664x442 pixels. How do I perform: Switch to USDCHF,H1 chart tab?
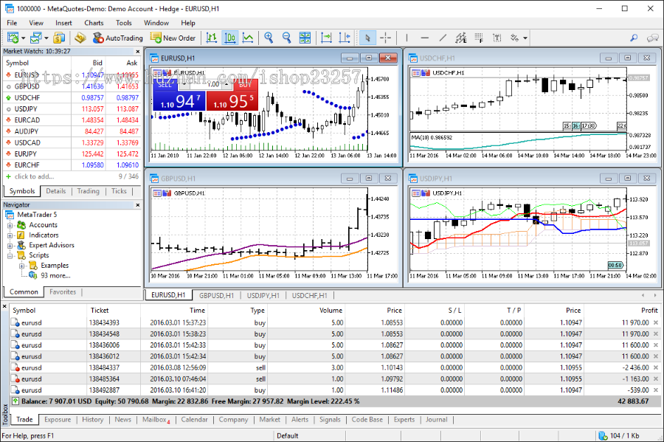(309, 295)
